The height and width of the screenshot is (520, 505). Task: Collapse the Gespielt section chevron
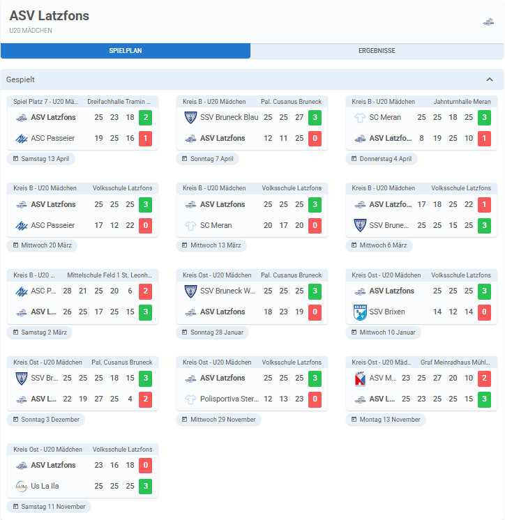pyautogui.click(x=490, y=79)
